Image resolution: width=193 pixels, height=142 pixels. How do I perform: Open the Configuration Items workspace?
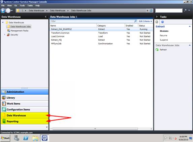coord(25,109)
